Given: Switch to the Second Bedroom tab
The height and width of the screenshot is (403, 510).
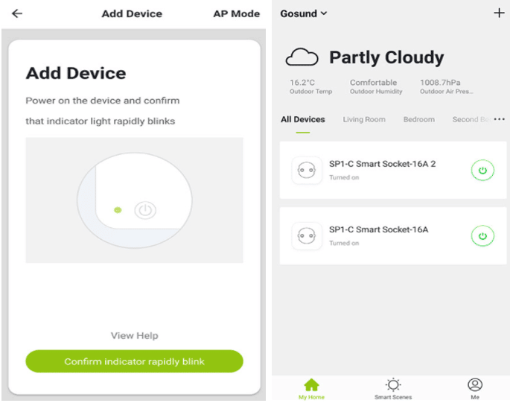Looking at the screenshot, I should coord(471,119).
